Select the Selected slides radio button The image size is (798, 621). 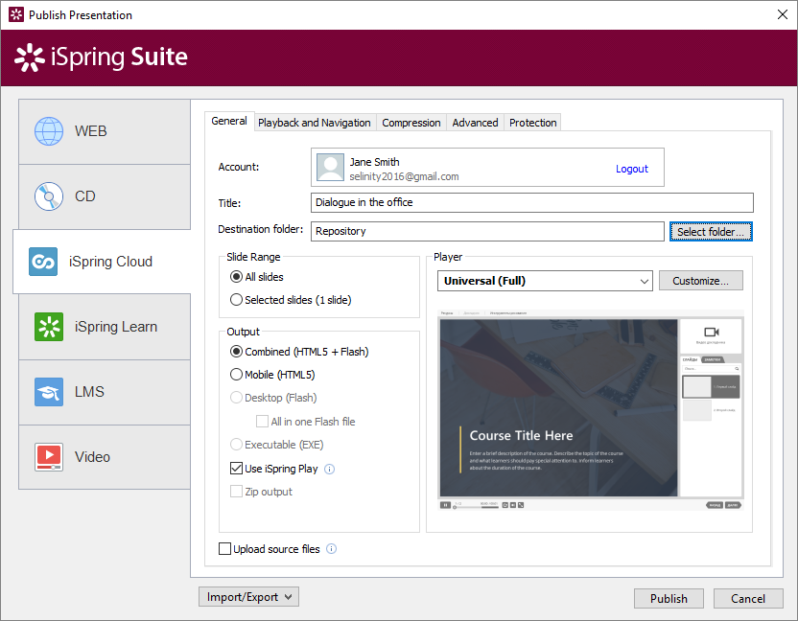point(236,299)
